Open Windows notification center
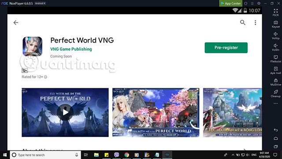Screen dimensions: 282x159 pos(275,155)
